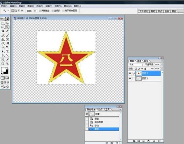The width and height of the screenshot is (184, 144).
Task: Toggle the contiguous checkbox in options bar
Action: click(53, 11)
